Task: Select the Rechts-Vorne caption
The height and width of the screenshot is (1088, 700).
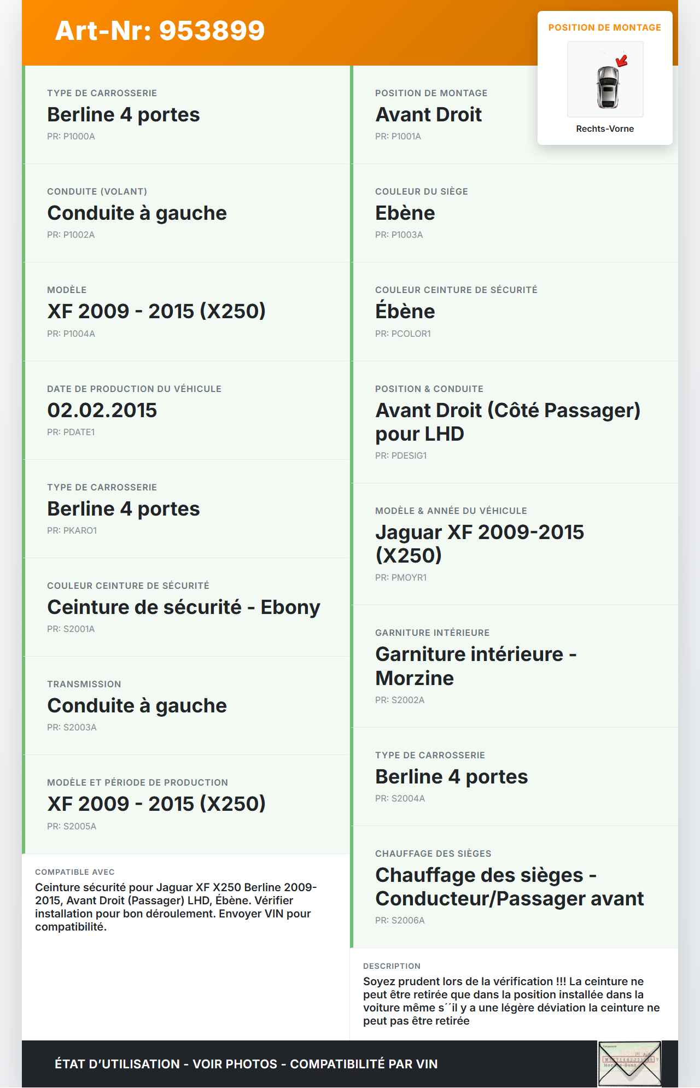Action: 605,128
